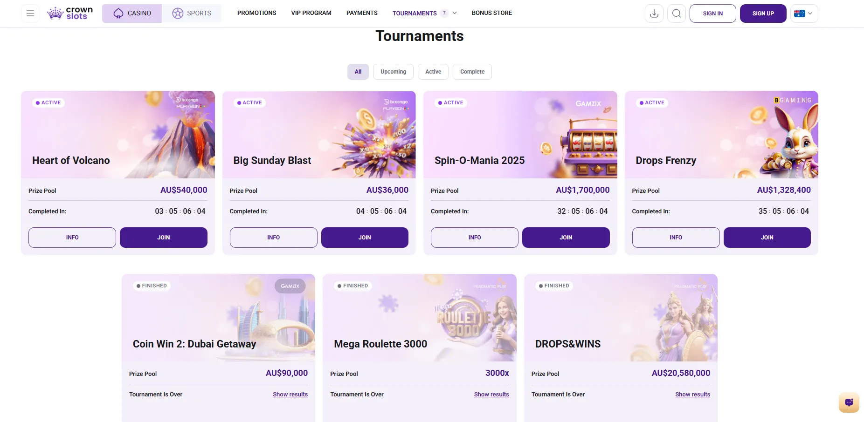Open the Drops Frenzy banner image

[721, 135]
